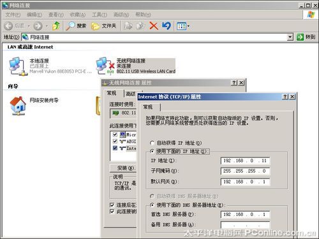Toggle show icon when connected (连接后在) checkbox
Screen dimensions: 319x239
(x=112, y=205)
